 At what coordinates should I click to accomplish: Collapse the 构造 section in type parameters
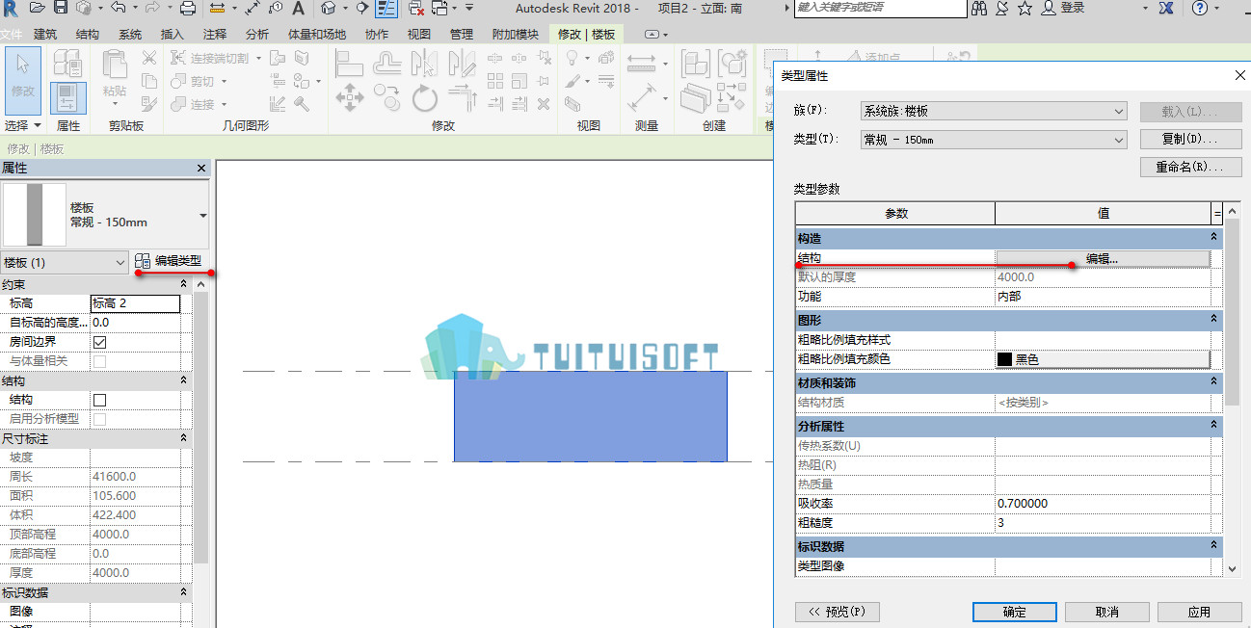coord(1213,237)
